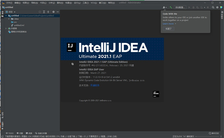The height and width of the screenshot is (138, 224).
Task: Open the Code With Me dropdown icon
Action: click(x=165, y=7)
